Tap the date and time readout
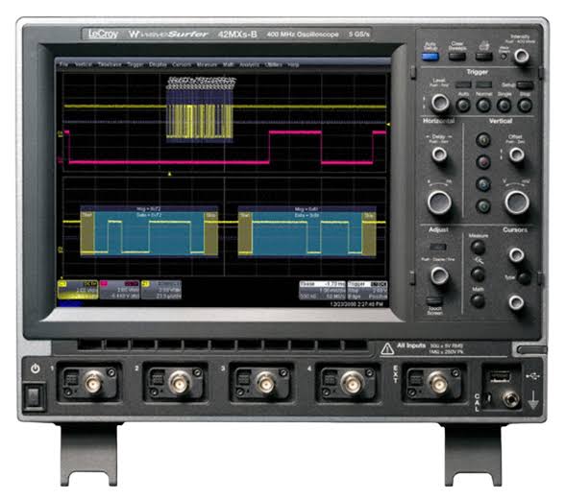Screen dimensions: 565x500 [x=356, y=304]
